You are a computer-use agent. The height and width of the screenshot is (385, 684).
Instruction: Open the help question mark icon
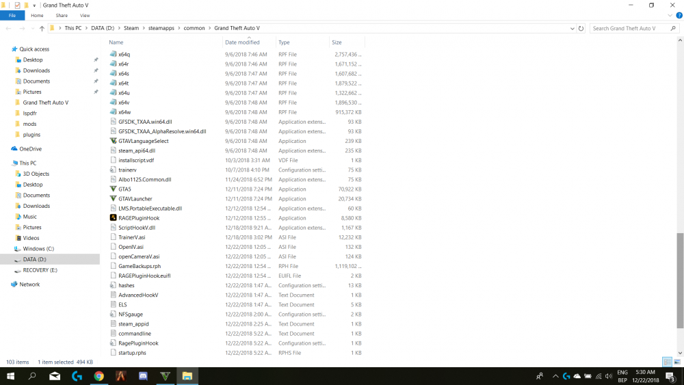click(679, 15)
